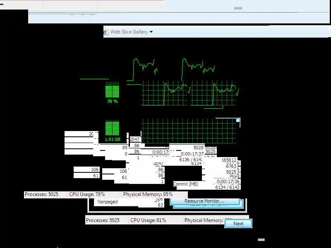Image resolution: width=331 pixels, height=248 pixels.
Task: Click the threads value "6763"
Action: pyautogui.click(x=231, y=166)
